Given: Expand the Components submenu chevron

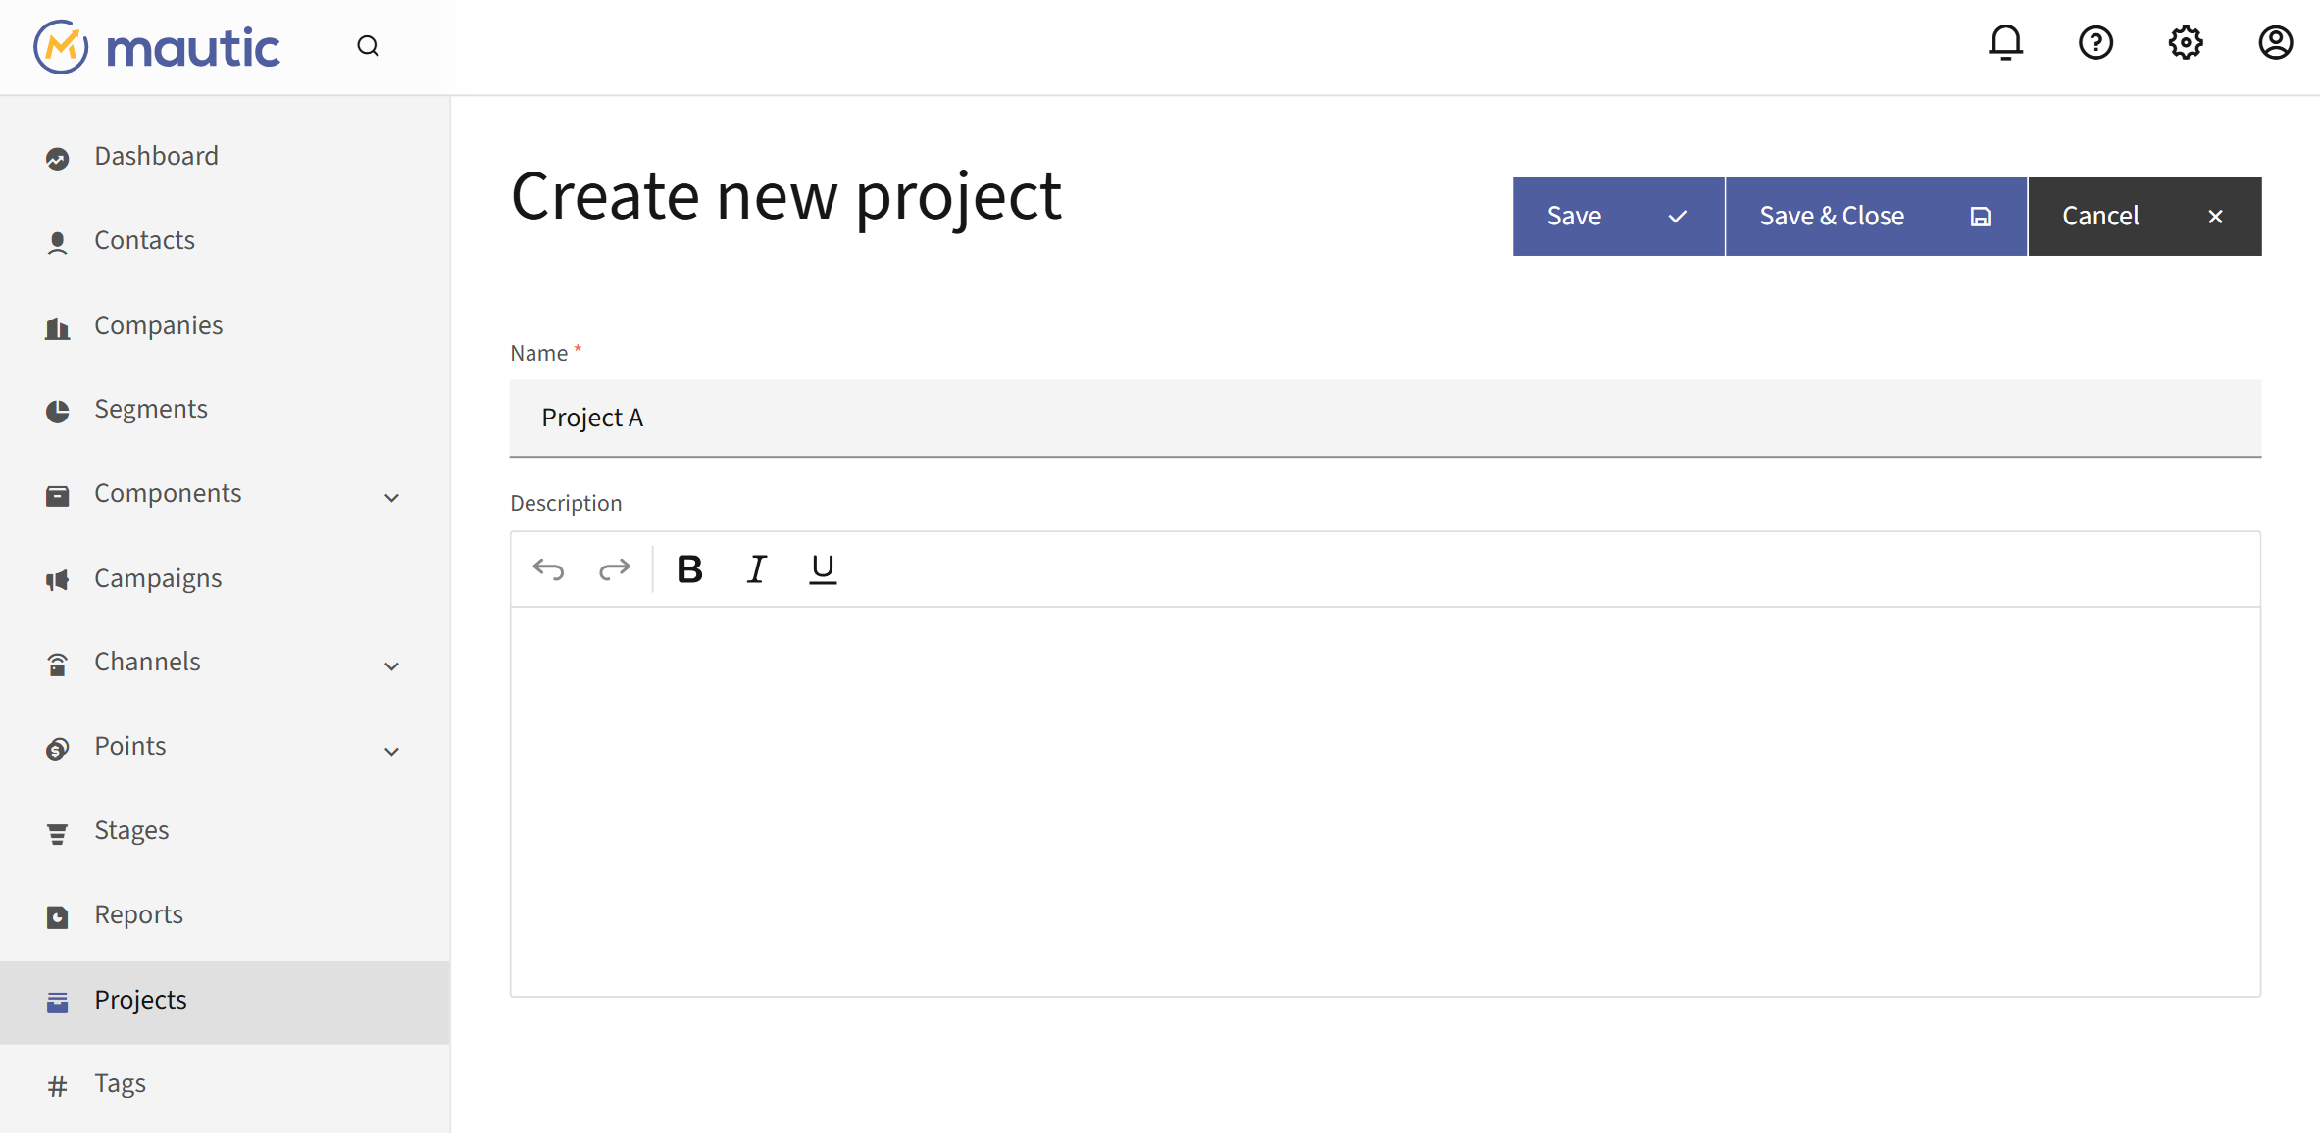Looking at the screenshot, I should pos(391,497).
